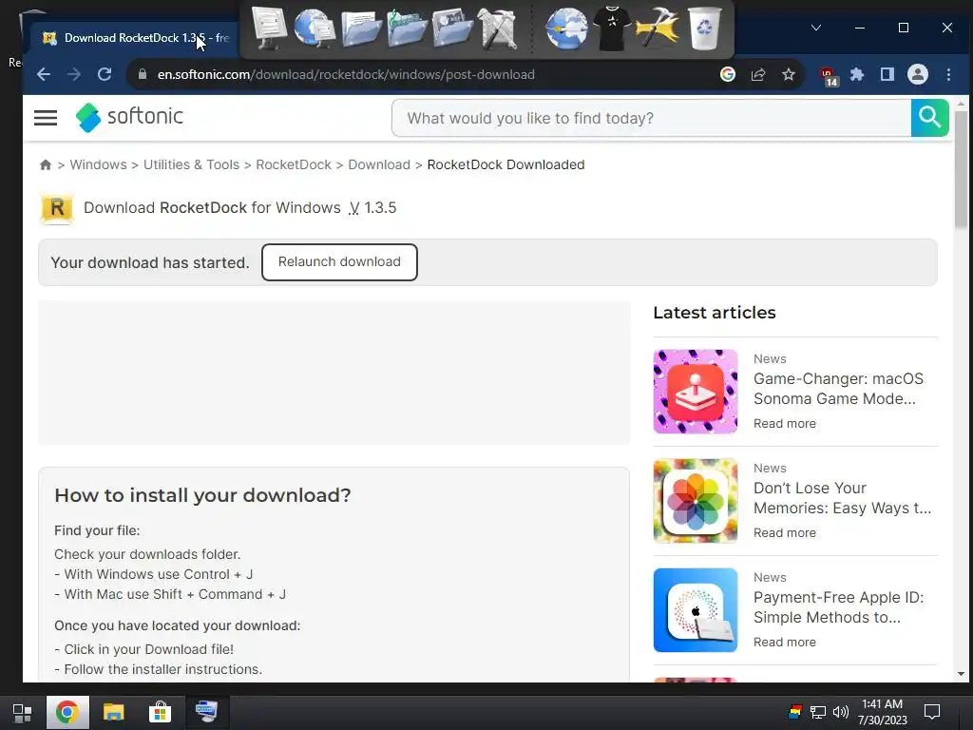The width and height of the screenshot is (973, 730).
Task: Click the Chrome icon on the taskbar
Action: (x=67, y=712)
